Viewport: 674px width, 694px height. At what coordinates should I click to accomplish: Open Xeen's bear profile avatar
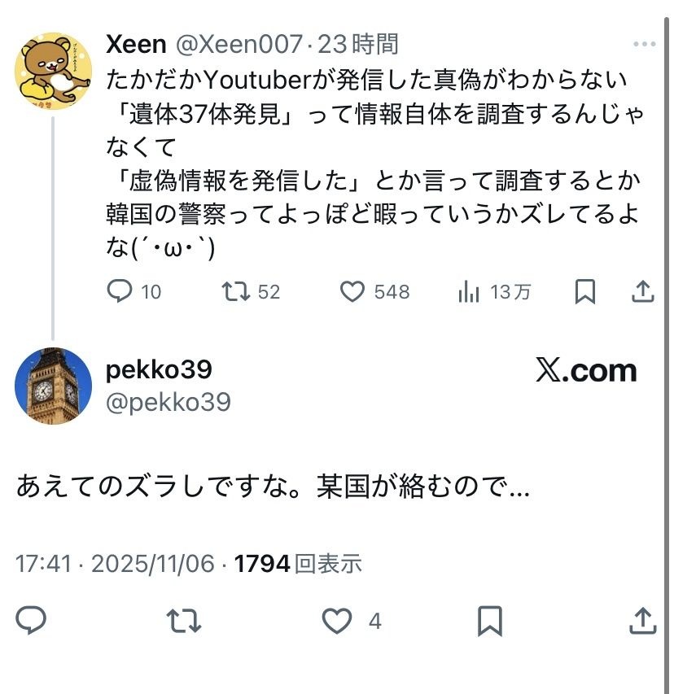pos(53,72)
